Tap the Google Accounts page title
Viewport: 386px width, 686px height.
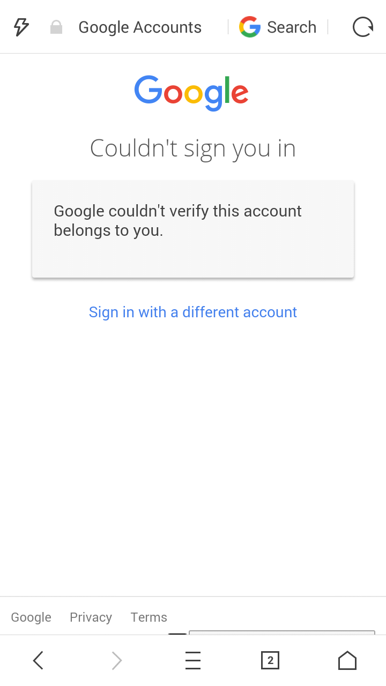pyautogui.click(x=140, y=27)
